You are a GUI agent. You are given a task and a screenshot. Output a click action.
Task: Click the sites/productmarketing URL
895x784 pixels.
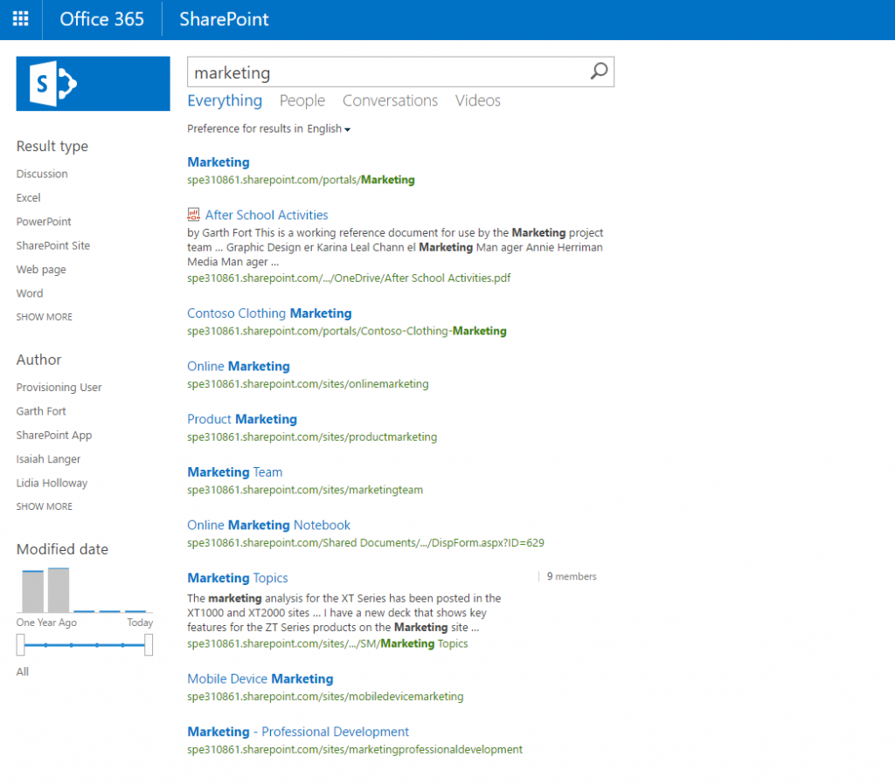point(312,437)
